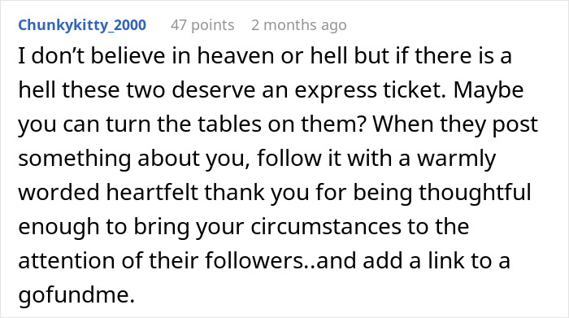Click the word something starting fourth line

click(x=75, y=159)
